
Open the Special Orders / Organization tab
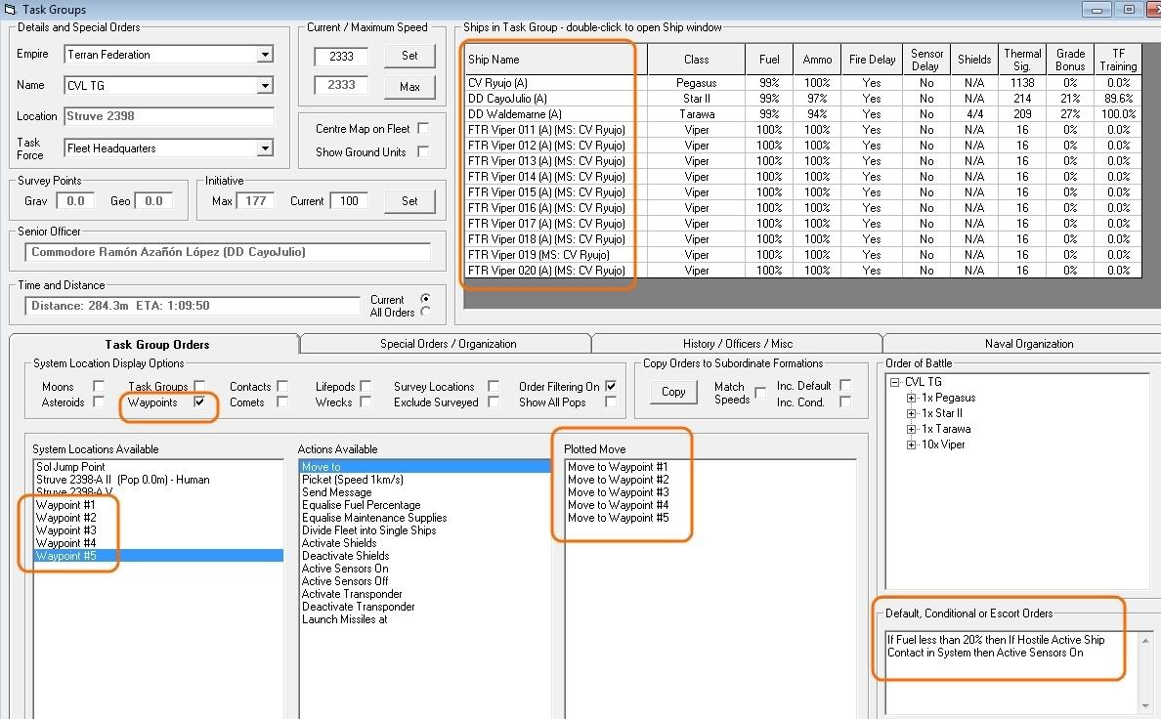click(448, 344)
